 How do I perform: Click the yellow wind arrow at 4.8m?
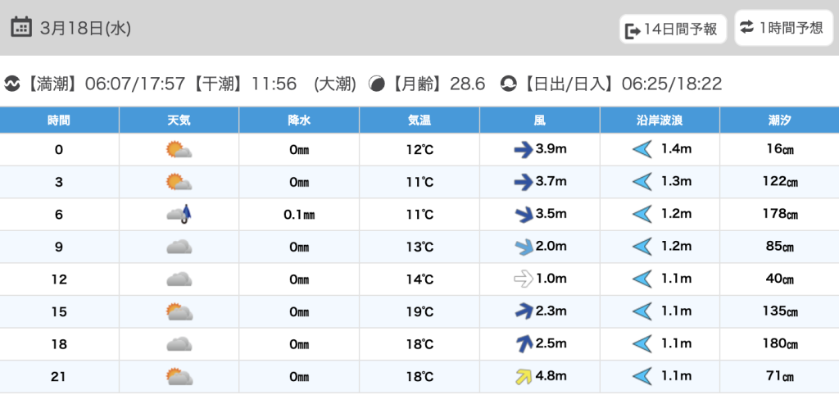pos(524,377)
